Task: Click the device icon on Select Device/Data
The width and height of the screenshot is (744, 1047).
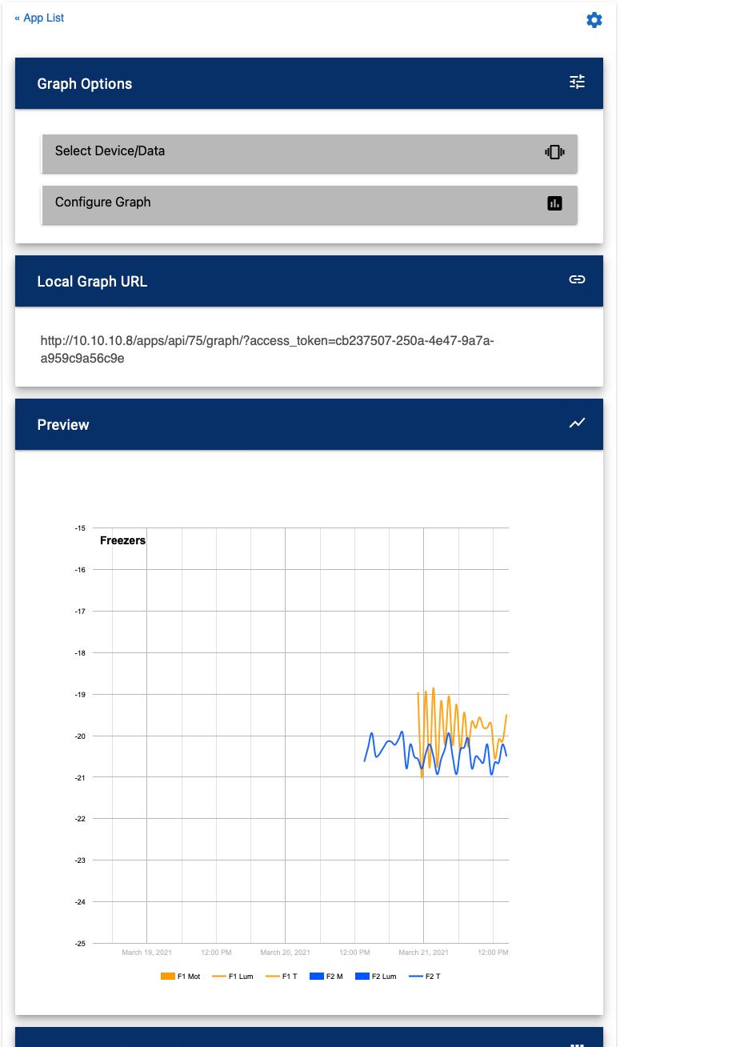Action: click(554, 151)
